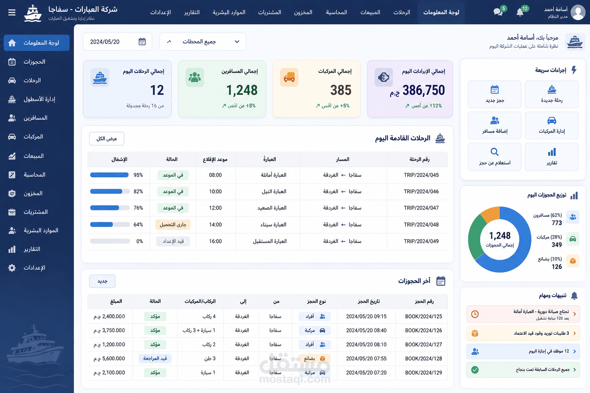Click Osama Ahmed's profile avatar

pos(578,12)
